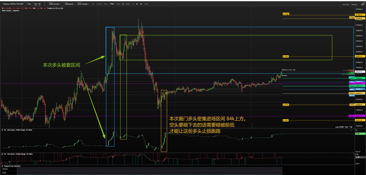Click the Delta Cluster, Adaptive indicator label

click(10, 11)
